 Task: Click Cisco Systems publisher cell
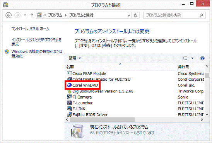coord(191,73)
